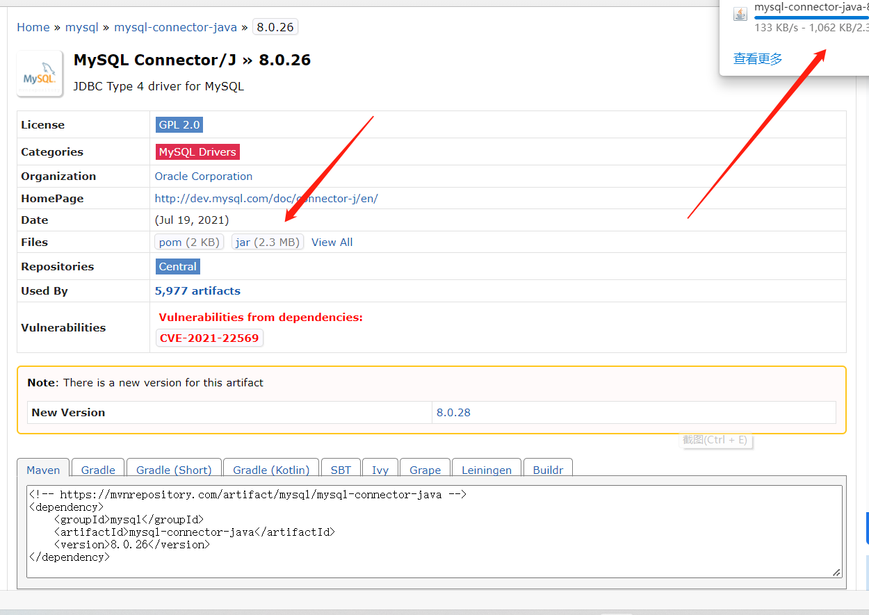Visit the dev.mysql.com homepage link
The width and height of the screenshot is (869, 615).
[x=266, y=199]
